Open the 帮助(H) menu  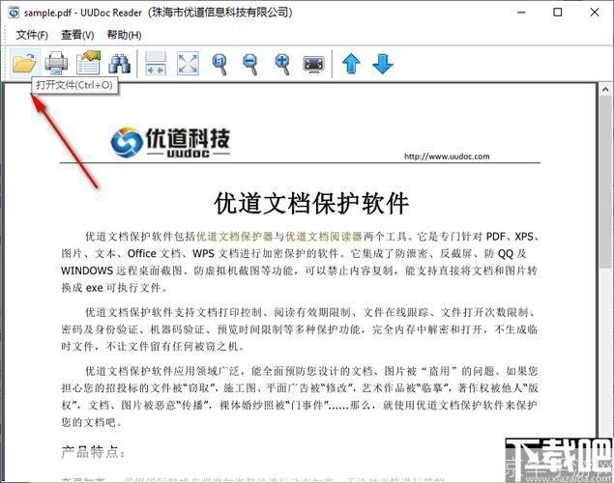tap(124, 35)
